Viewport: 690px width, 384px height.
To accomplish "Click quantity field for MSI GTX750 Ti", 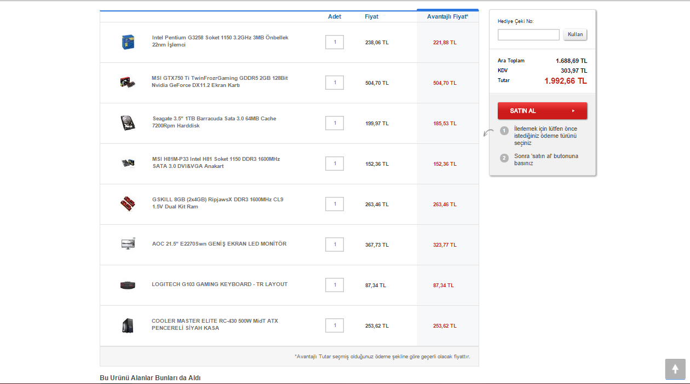I will click(x=335, y=83).
